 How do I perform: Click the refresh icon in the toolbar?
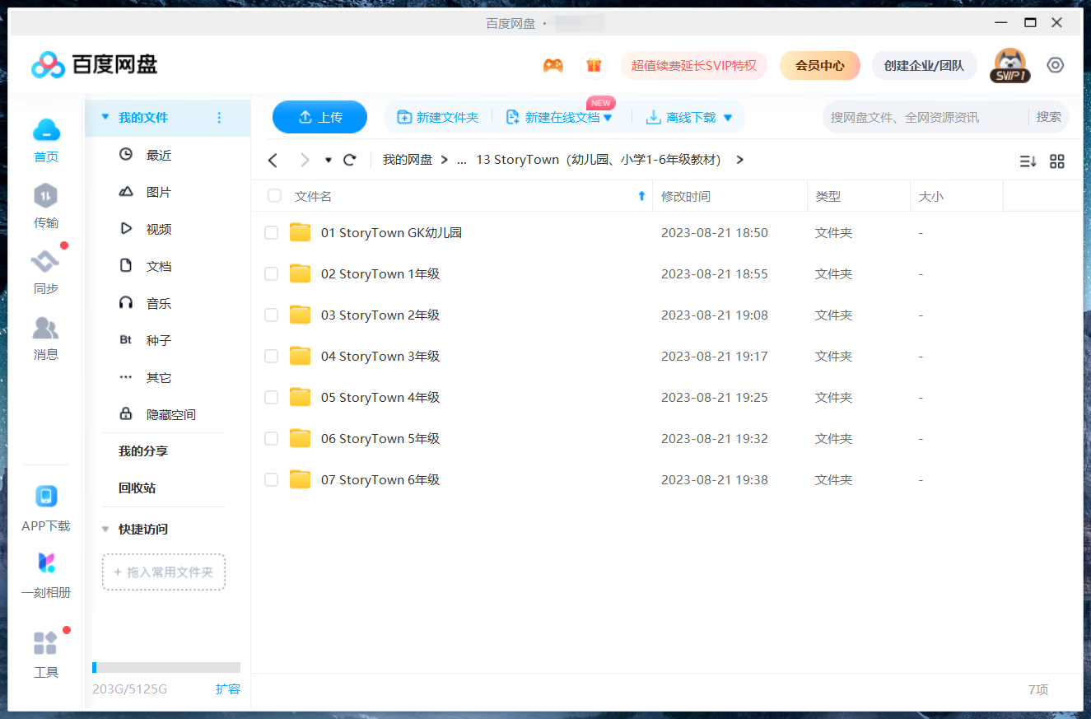click(x=349, y=160)
